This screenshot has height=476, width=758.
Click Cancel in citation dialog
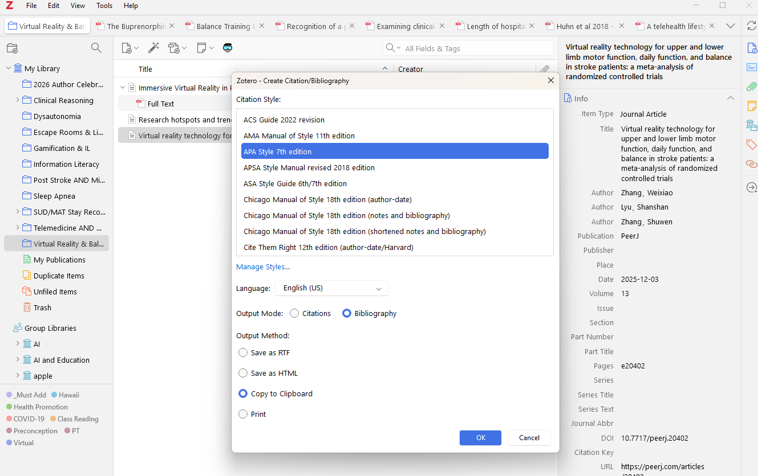(529, 437)
